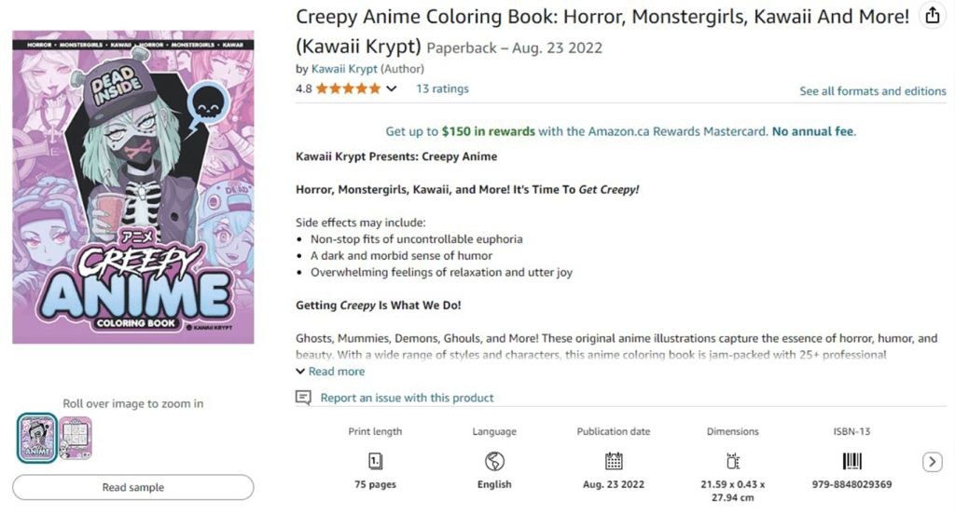
Task: Click the language globe icon
Action: pyautogui.click(x=494, y=461)
